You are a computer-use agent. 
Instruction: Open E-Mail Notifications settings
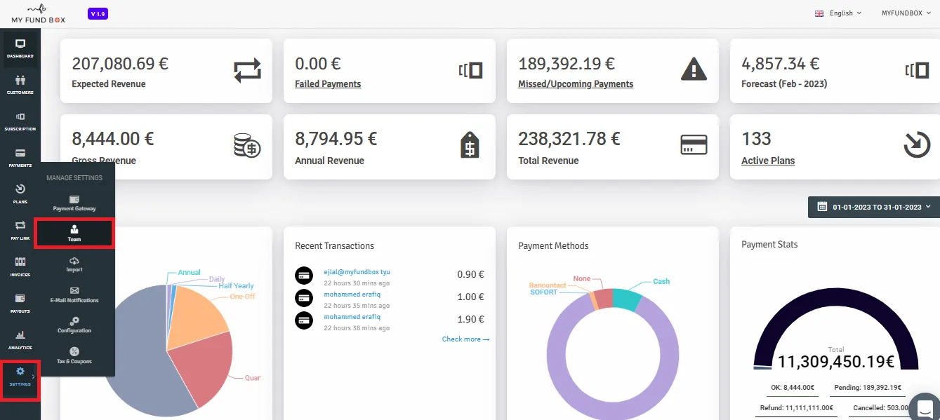pos(74,295)
